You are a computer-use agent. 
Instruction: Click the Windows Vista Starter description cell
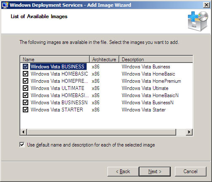[144, 110]
